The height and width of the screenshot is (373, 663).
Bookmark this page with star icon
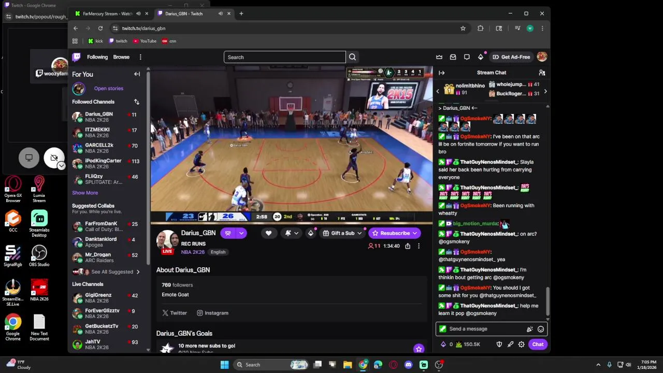463,28
